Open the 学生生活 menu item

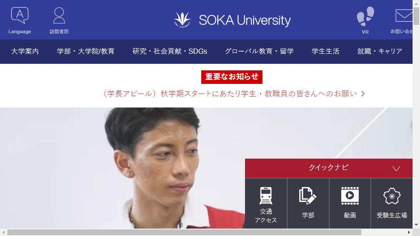point(325,52)
